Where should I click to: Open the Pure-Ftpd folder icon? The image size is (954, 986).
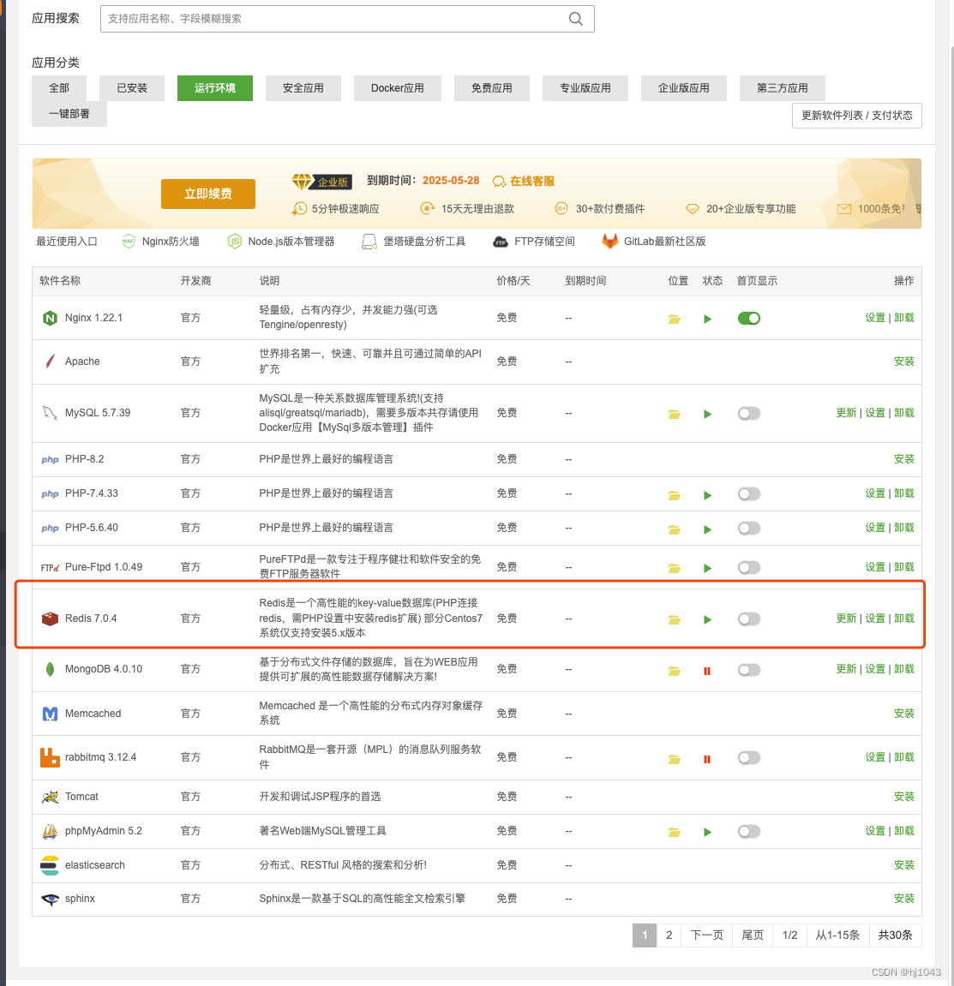click(674, 568)
